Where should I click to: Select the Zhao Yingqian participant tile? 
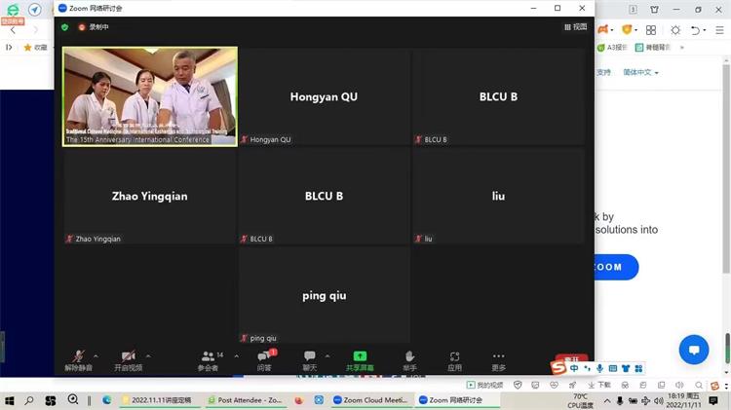click(150, 196)
